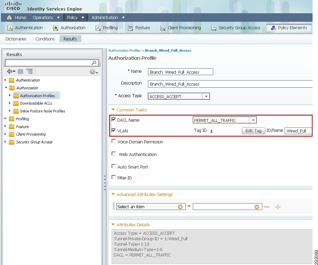318x265 pixels.
Task: Remove advanced attribute with minus icon
Action: coord(267,207)
